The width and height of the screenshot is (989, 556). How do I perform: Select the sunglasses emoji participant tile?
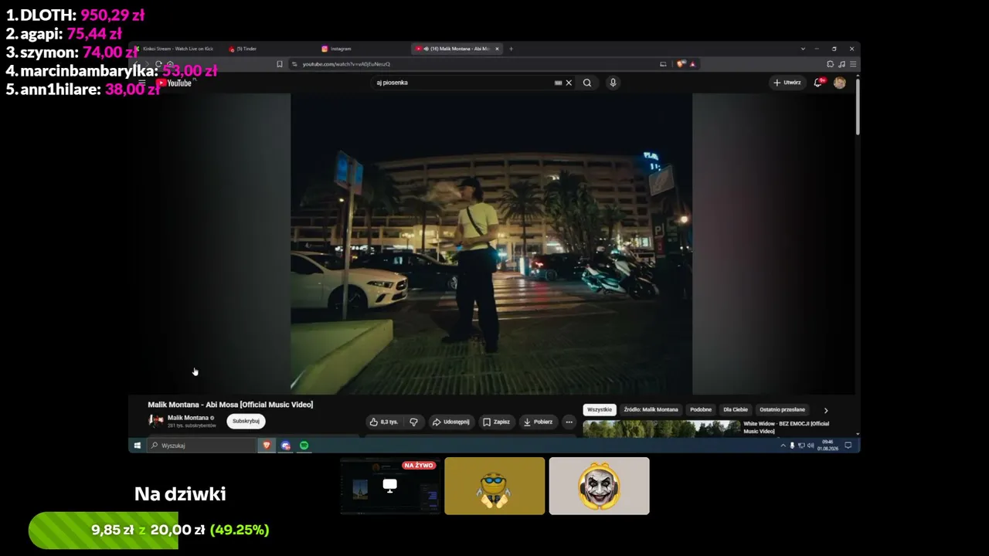494,486
